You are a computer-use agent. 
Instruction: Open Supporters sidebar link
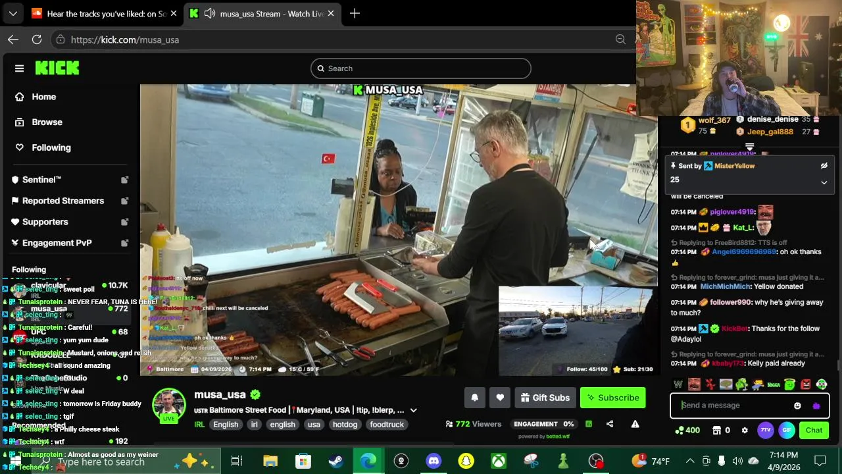coord(70,222)
